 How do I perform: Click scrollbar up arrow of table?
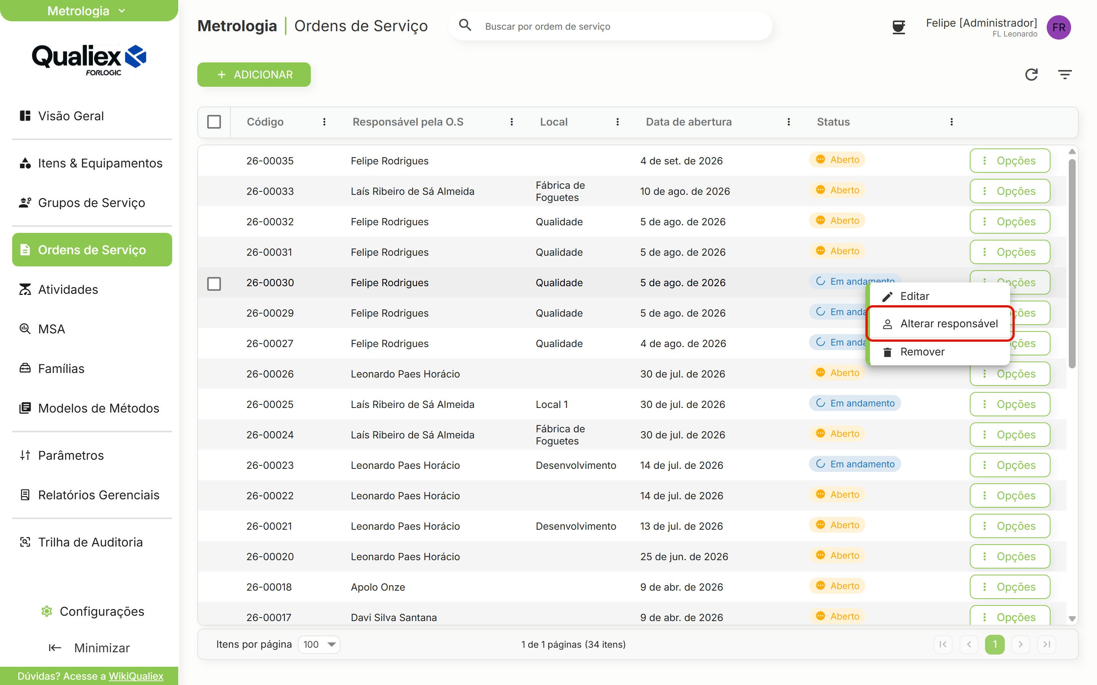1072,151
